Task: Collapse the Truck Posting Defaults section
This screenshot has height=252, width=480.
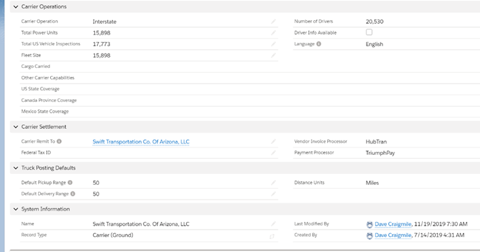Action: [x=16, y=168]
